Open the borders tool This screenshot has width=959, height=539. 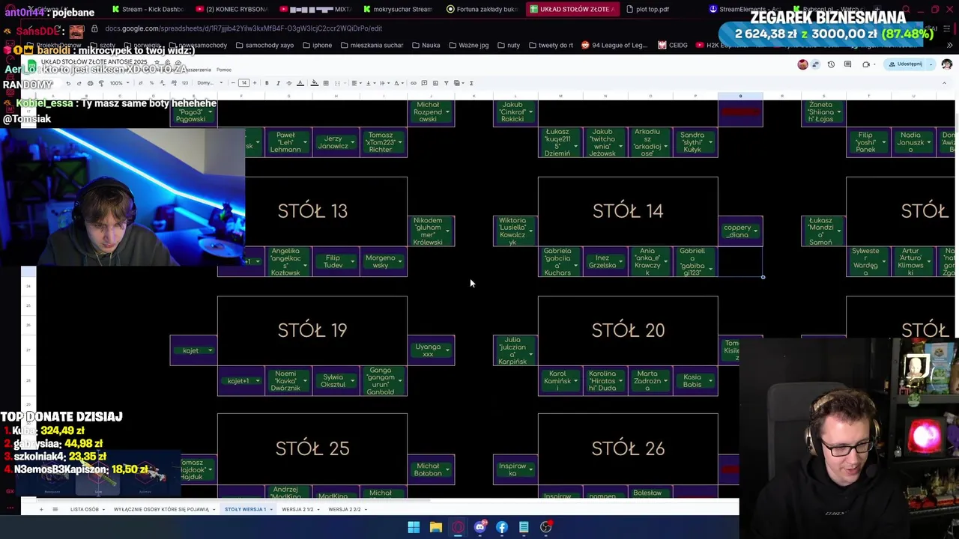326,83
